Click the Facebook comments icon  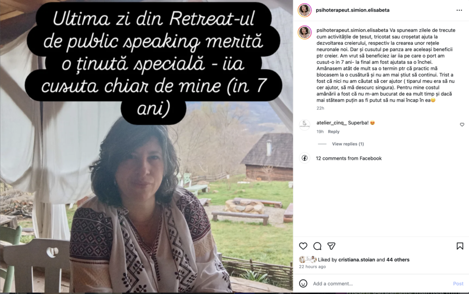[305, 158]
